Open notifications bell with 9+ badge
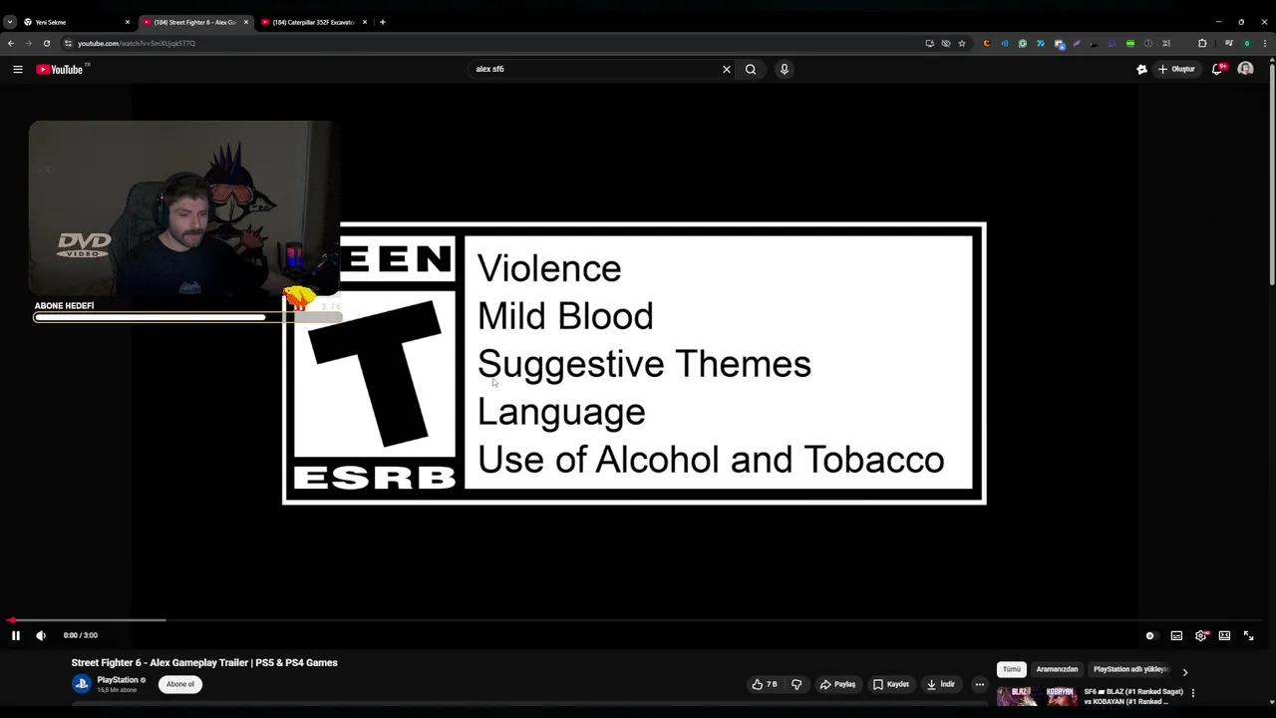 coord(1217,69)
